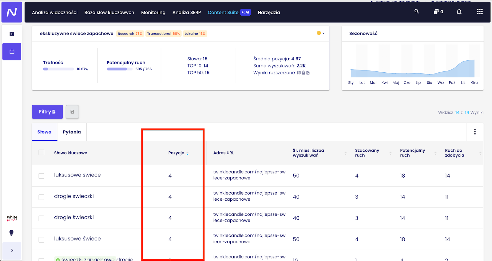The width and height of the screenshot is (492, 261).
Task: Open the search magnifier icon
Action: [x=417, y=11]
